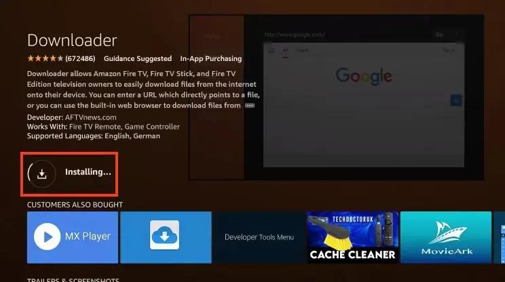Click the play icon on MX Player tile
Viewport: 505px width, 282px height.
tap(48, 237)
